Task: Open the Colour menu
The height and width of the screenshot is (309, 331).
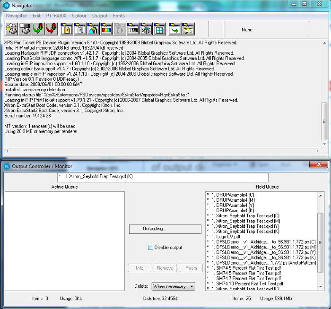Action: click(79, 16)
